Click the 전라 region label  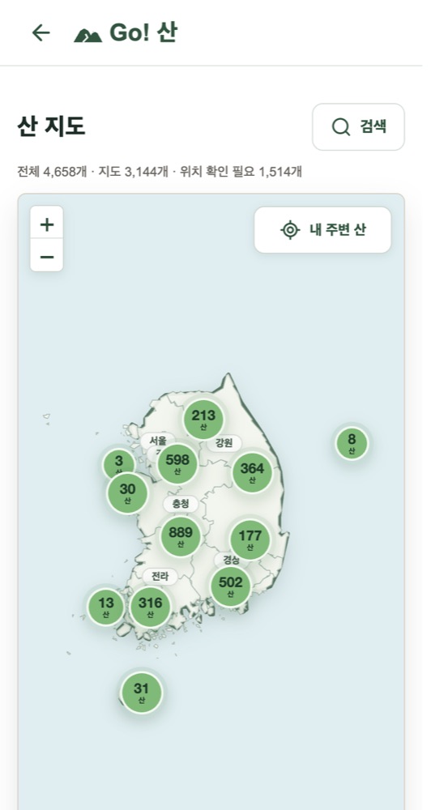click(160, 577)
